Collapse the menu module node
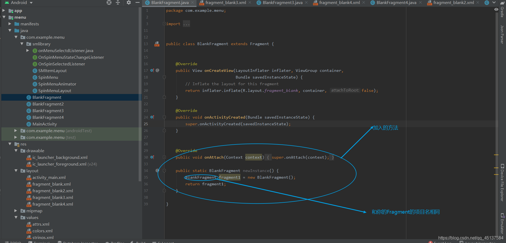506x243 pixels. coord(4,17)
